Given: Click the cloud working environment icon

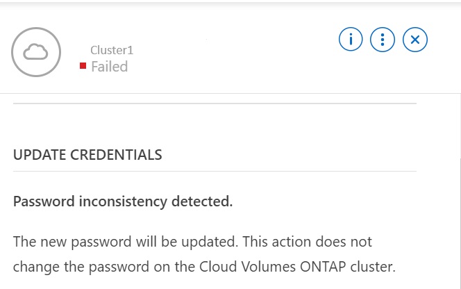Looking at the screenshot, I should [x=37, y=53].
